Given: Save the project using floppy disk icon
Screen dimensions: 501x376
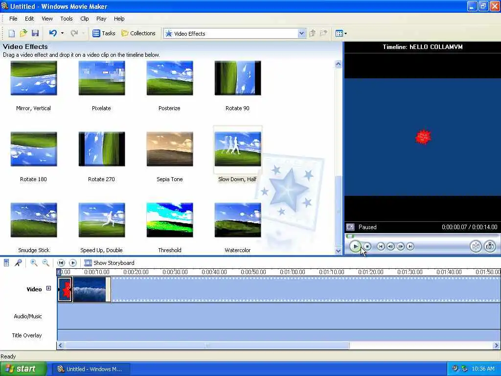Looking at the screenshot, I should click(35, 33).
